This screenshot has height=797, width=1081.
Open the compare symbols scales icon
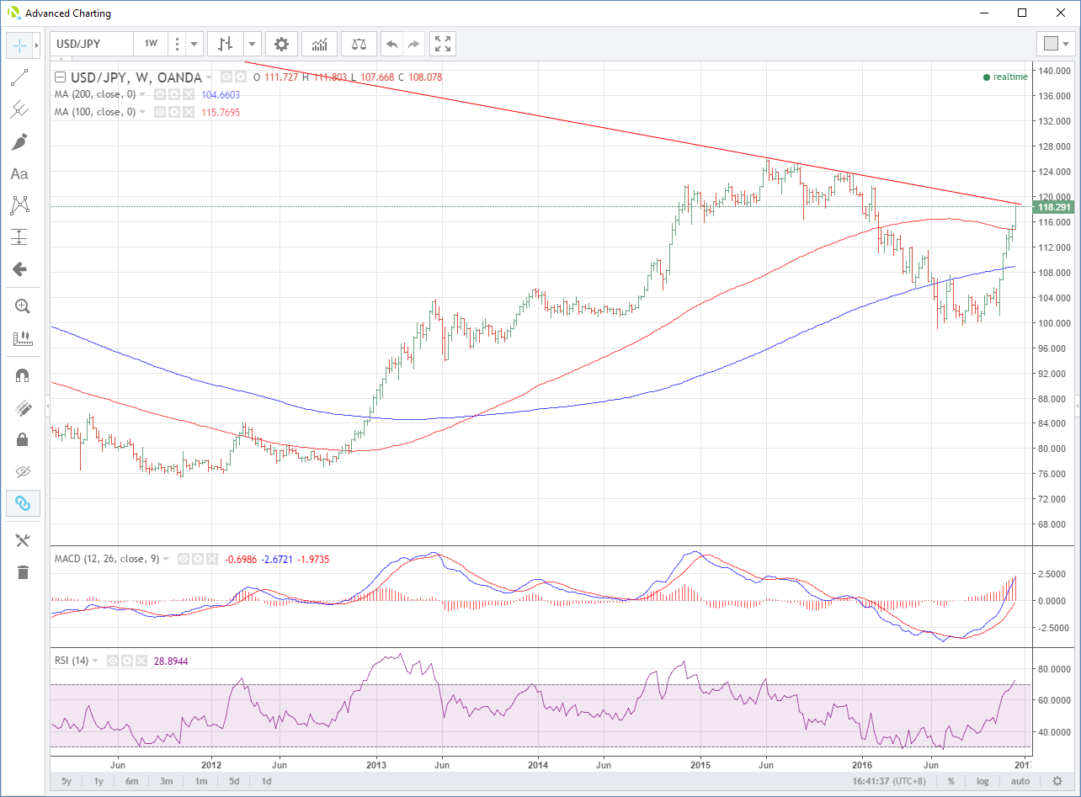coord(359,44)
